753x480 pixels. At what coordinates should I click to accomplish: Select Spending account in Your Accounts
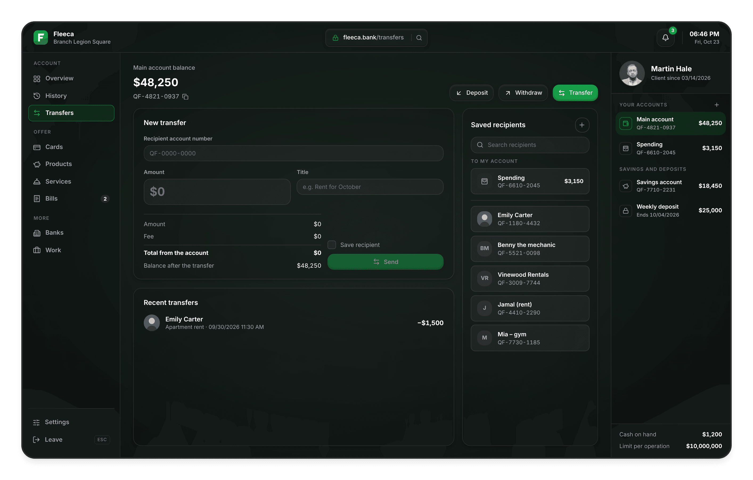[671, 148]
